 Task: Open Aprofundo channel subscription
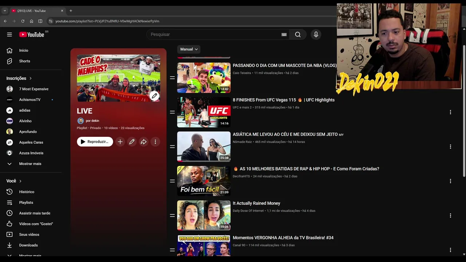click(28, 132)
